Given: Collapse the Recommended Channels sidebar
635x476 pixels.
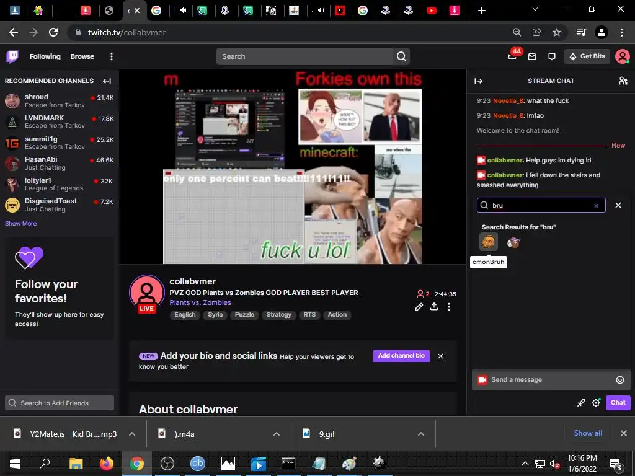Looking at the screenshot, I should pyautogui.click(x=107, y=81).
